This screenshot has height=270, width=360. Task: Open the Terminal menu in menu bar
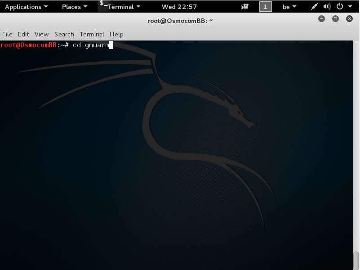92,34
